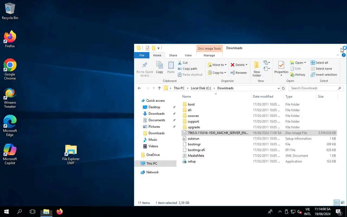The width and height of the screenshot is (347, 217).
Task: Switch to the Share tab
Action: [173, 55]
